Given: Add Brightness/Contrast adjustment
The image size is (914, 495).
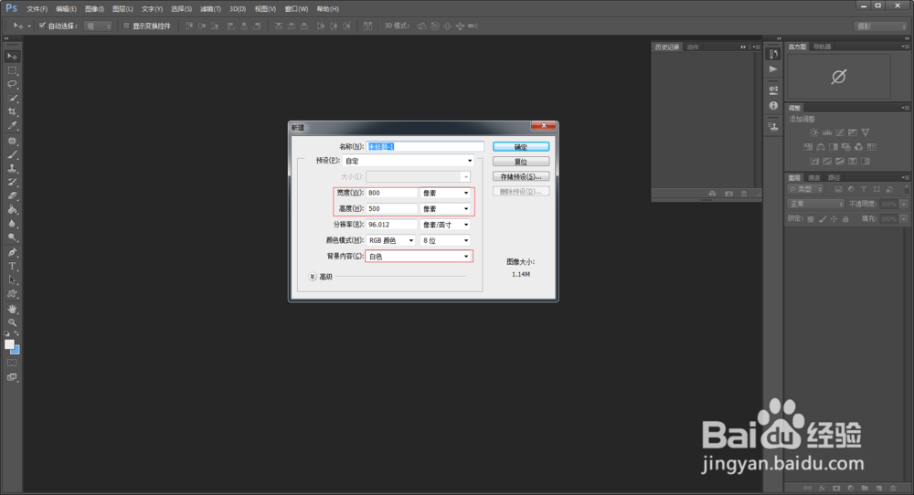Looking at the screenshot, I should click(x=813, y=132).
